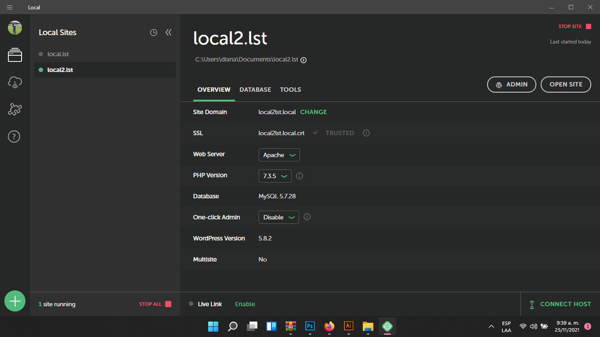Open the Local Sites sidebar icon
This screenshot has height=337, width=600.
tap(15, 55)
